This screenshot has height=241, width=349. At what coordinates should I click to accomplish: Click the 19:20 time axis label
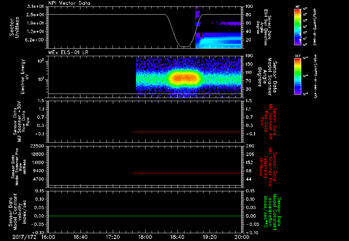coord(210,237)
